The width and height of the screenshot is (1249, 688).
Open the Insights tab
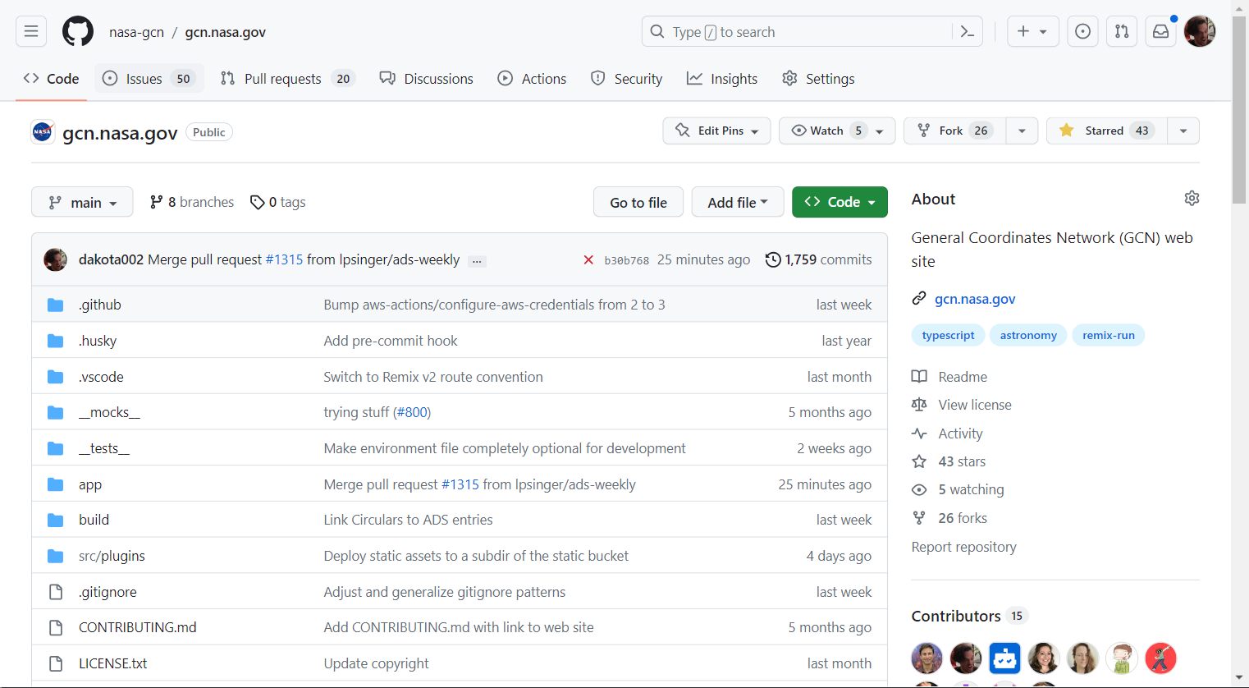722,79
